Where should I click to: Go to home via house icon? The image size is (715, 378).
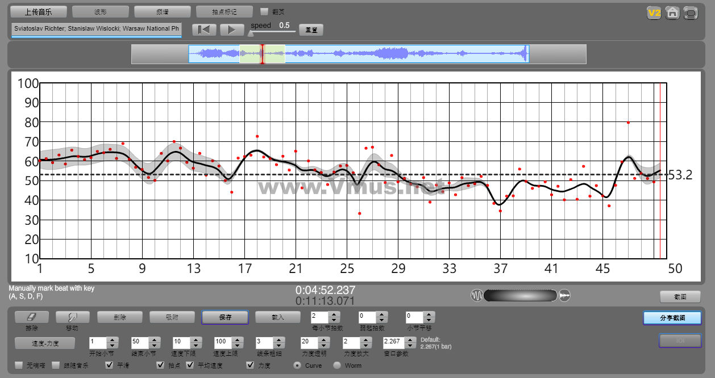(x=672, y=12)
